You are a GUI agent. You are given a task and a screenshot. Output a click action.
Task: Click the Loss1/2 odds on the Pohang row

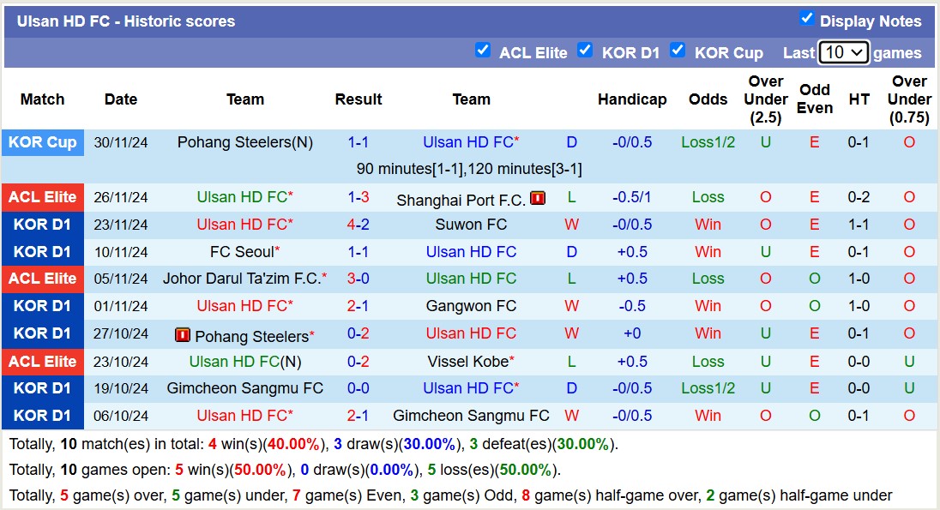[x=708, y=142]
